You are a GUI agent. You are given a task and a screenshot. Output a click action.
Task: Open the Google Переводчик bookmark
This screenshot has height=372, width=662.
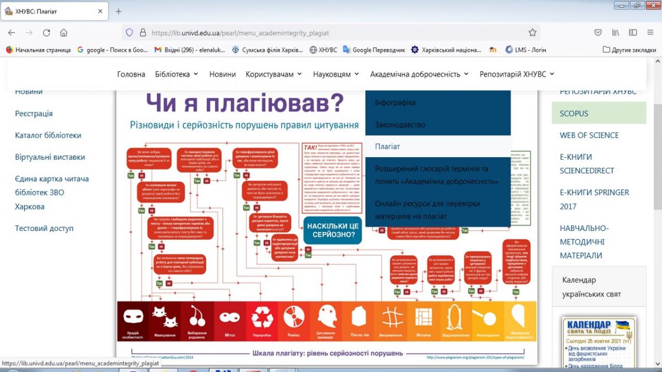tap(374, 50)
